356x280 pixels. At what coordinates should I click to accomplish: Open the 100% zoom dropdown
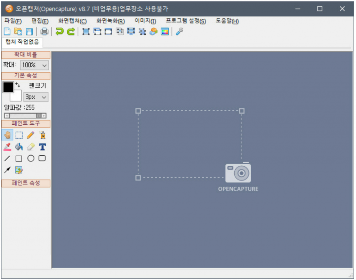click(34, 65)
